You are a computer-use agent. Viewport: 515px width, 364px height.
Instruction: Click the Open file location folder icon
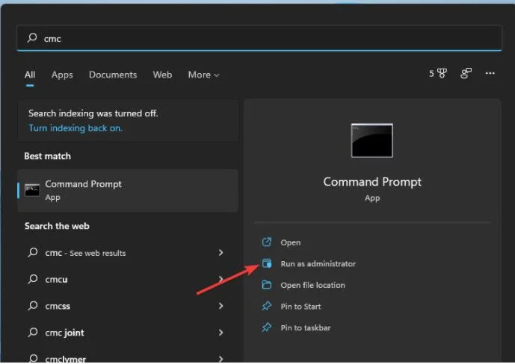pyautogui.click(x=267, y=285)
